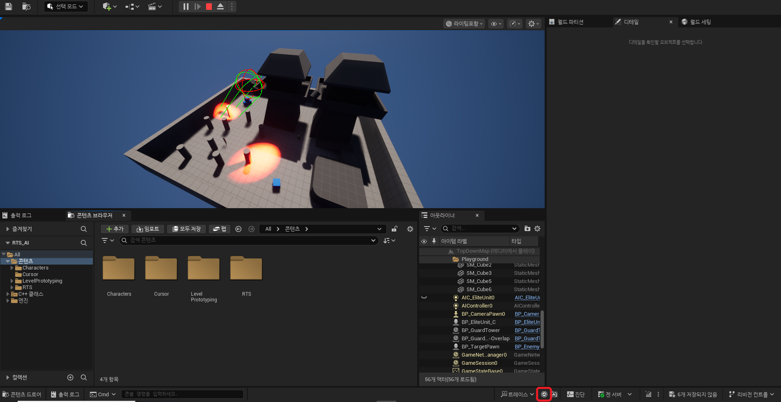
Task: Open outliner settings gear
Action: [537, 229]
